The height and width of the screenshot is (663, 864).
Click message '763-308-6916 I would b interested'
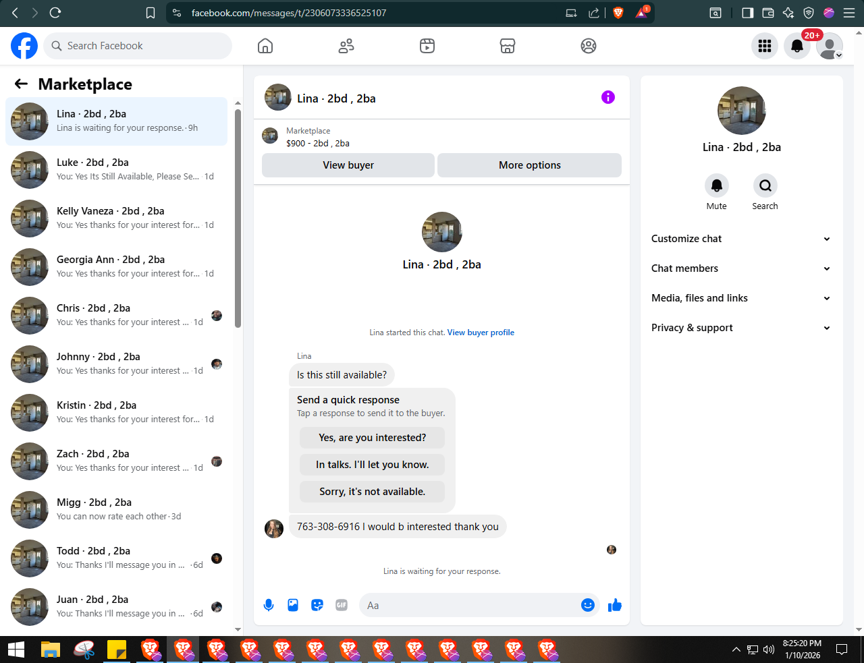398,527
